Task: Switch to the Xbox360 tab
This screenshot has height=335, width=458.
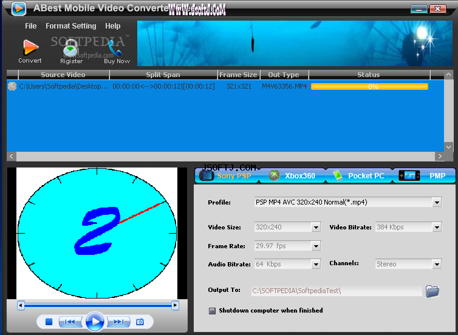Action: click(292, 175)
